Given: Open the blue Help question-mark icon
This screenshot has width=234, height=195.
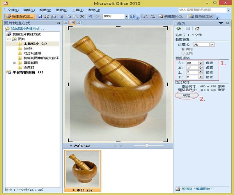Looking at the screenshot, I should (132, 17).
